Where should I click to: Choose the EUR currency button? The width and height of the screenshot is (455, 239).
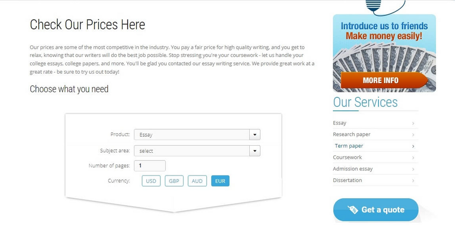[220, 181]
